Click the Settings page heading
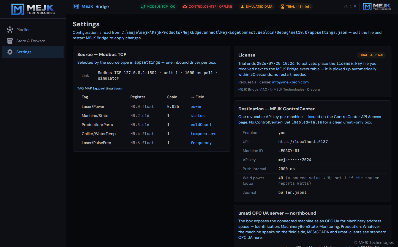 point(86,24)
